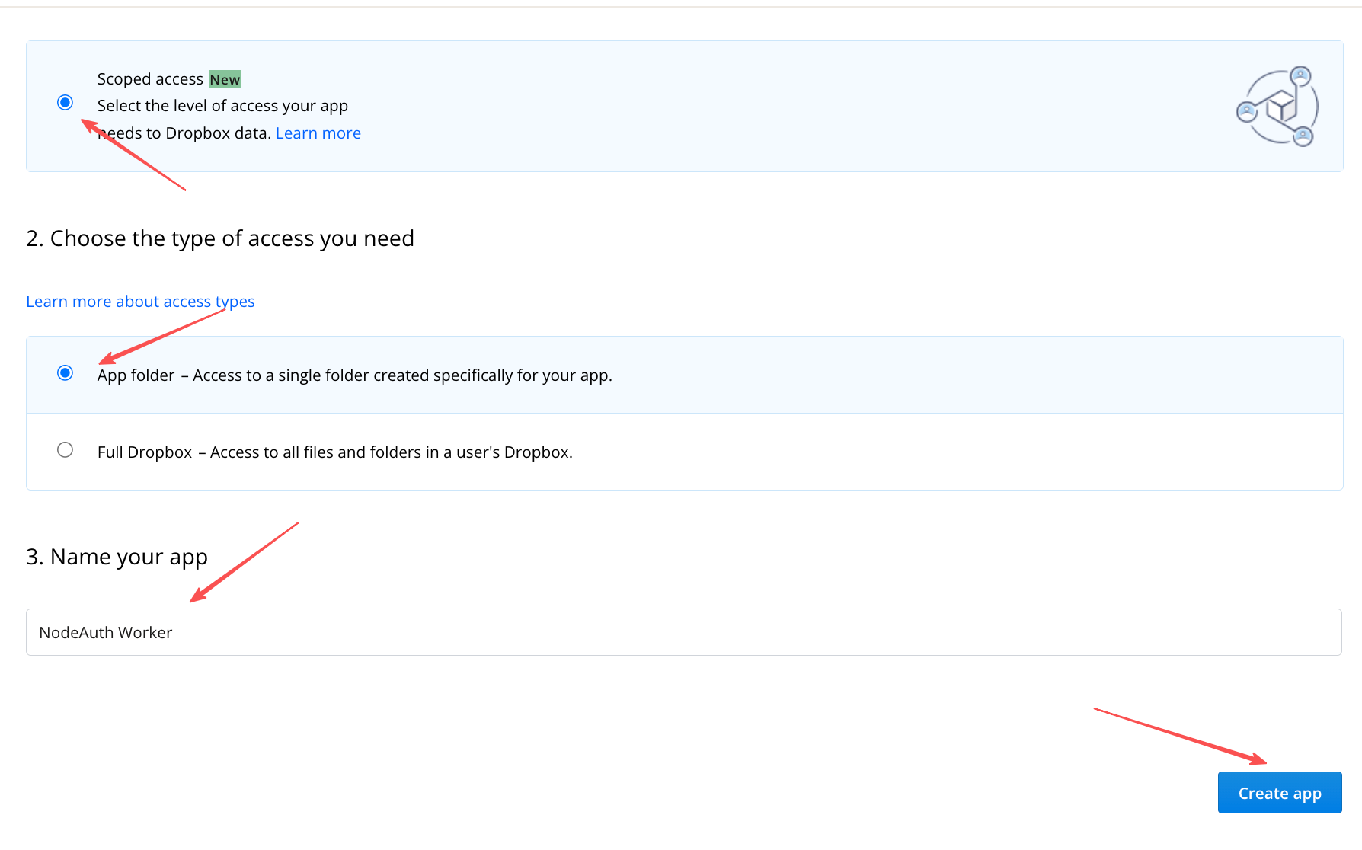Focus the NodeAuth Worker app name field
Viewport: 1362px width, 850px height.
pos(683,632)
